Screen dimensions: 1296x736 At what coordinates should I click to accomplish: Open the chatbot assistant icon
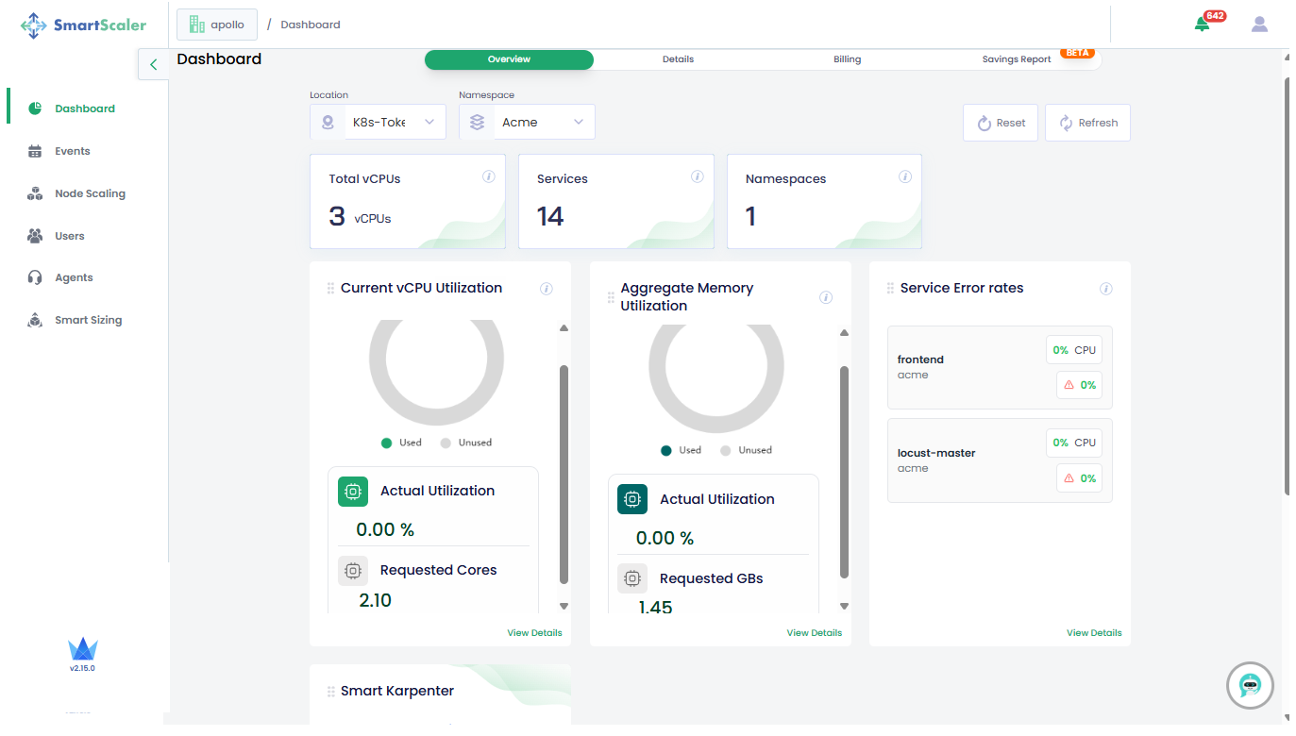[x=1250, y=686]
